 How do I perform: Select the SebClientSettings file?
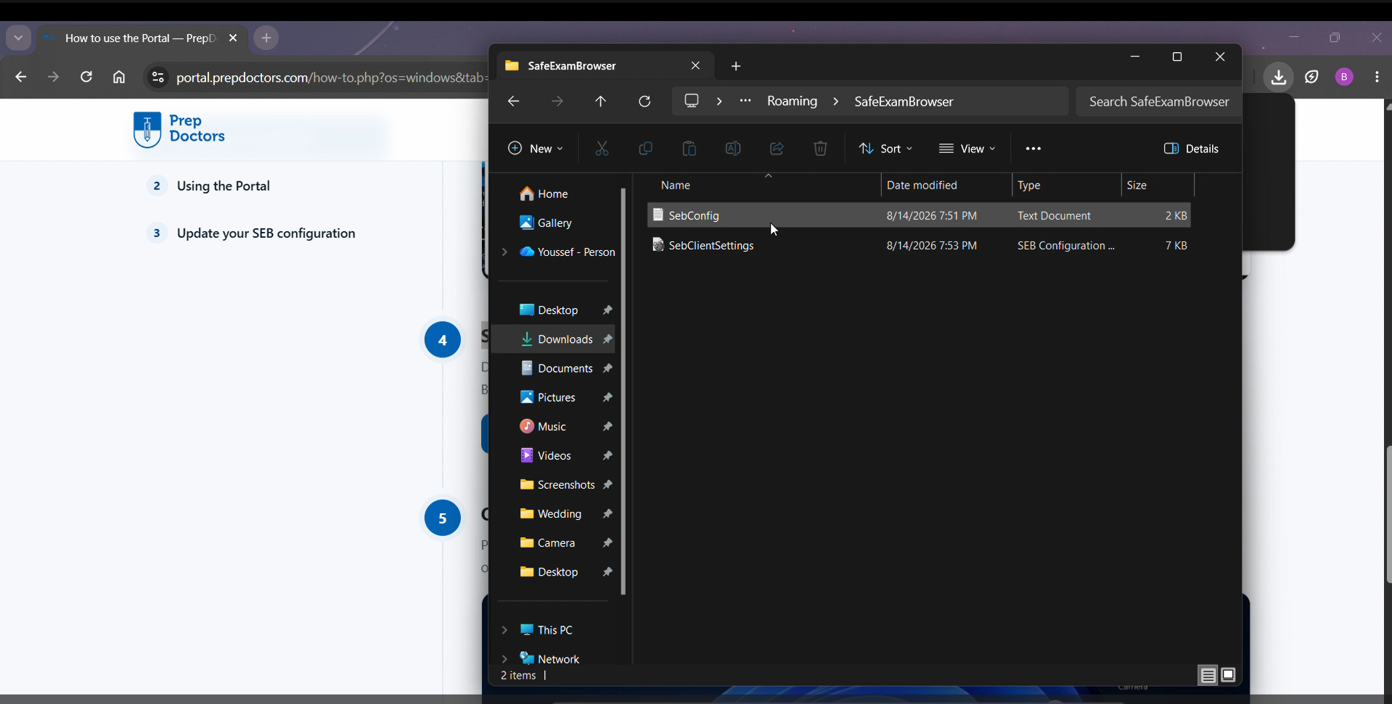(x=918, y=245)
